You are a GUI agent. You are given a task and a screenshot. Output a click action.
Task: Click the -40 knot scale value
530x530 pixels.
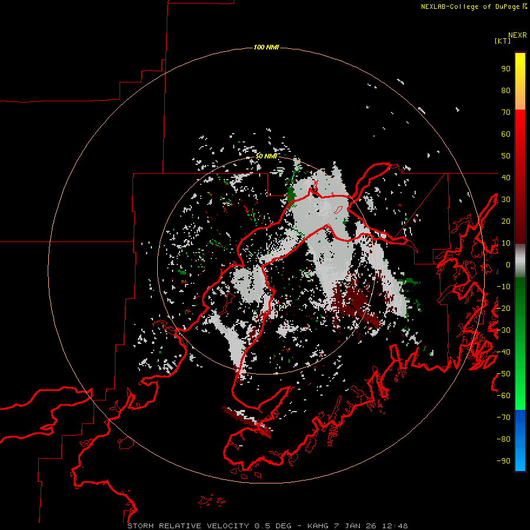pyautogui.click(x=503, y=352)
